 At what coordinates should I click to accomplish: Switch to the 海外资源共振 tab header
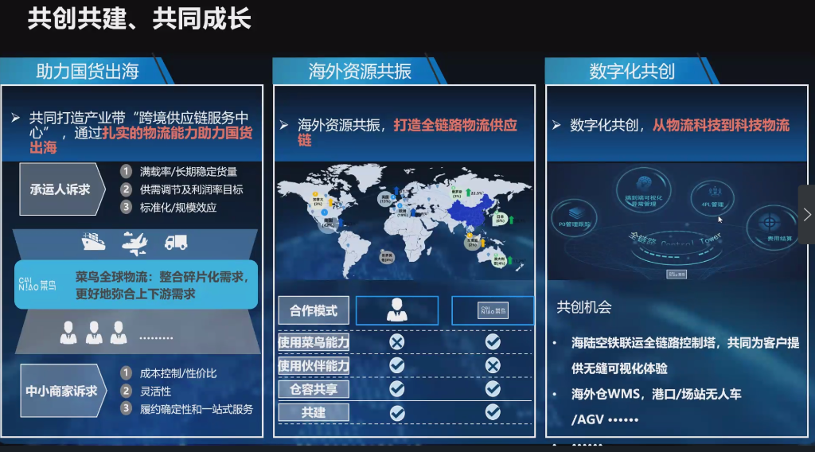click(360, 71)
